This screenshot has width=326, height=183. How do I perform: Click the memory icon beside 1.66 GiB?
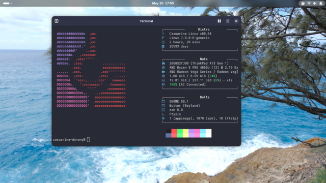click(x=164, y=76)
